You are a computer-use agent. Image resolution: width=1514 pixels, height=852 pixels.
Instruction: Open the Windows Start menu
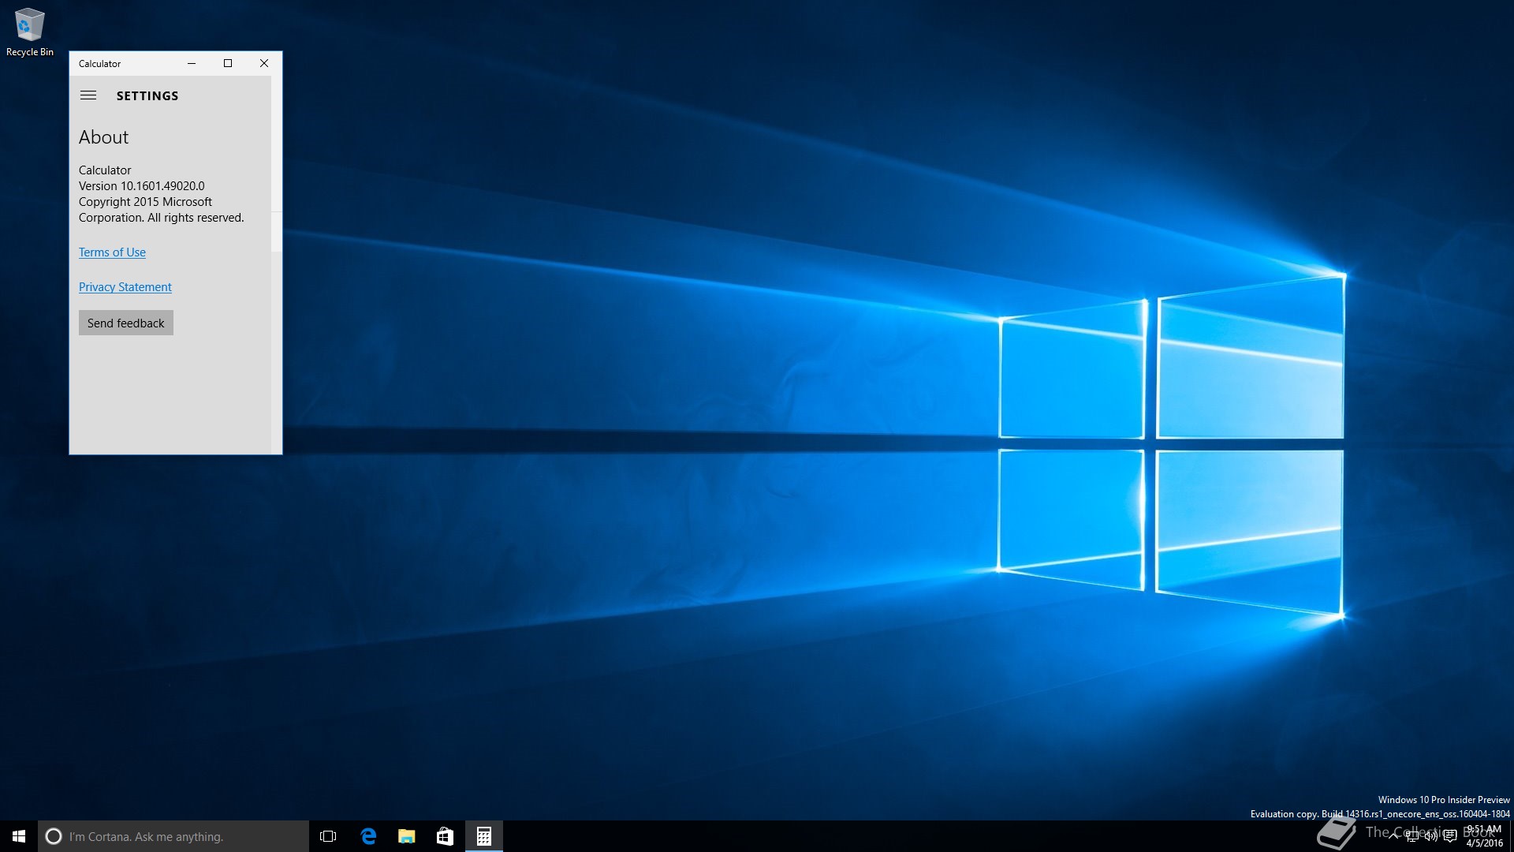click(19, 836)
